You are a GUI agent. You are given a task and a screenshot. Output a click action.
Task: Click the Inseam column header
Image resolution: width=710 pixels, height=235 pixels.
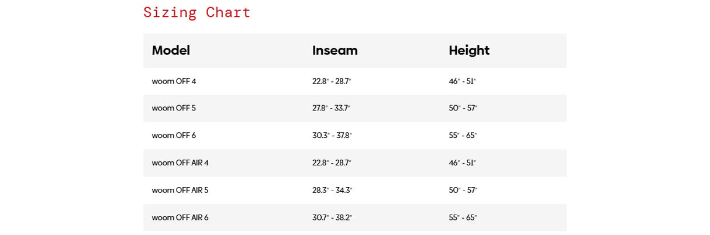click(x=335, y=50)
